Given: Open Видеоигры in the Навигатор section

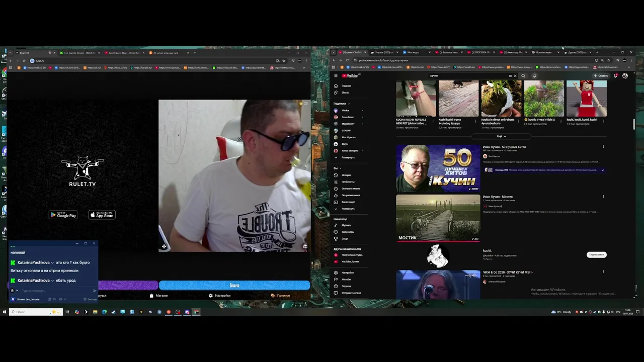Looking at the screenshot, I should [x=350, y=232].
